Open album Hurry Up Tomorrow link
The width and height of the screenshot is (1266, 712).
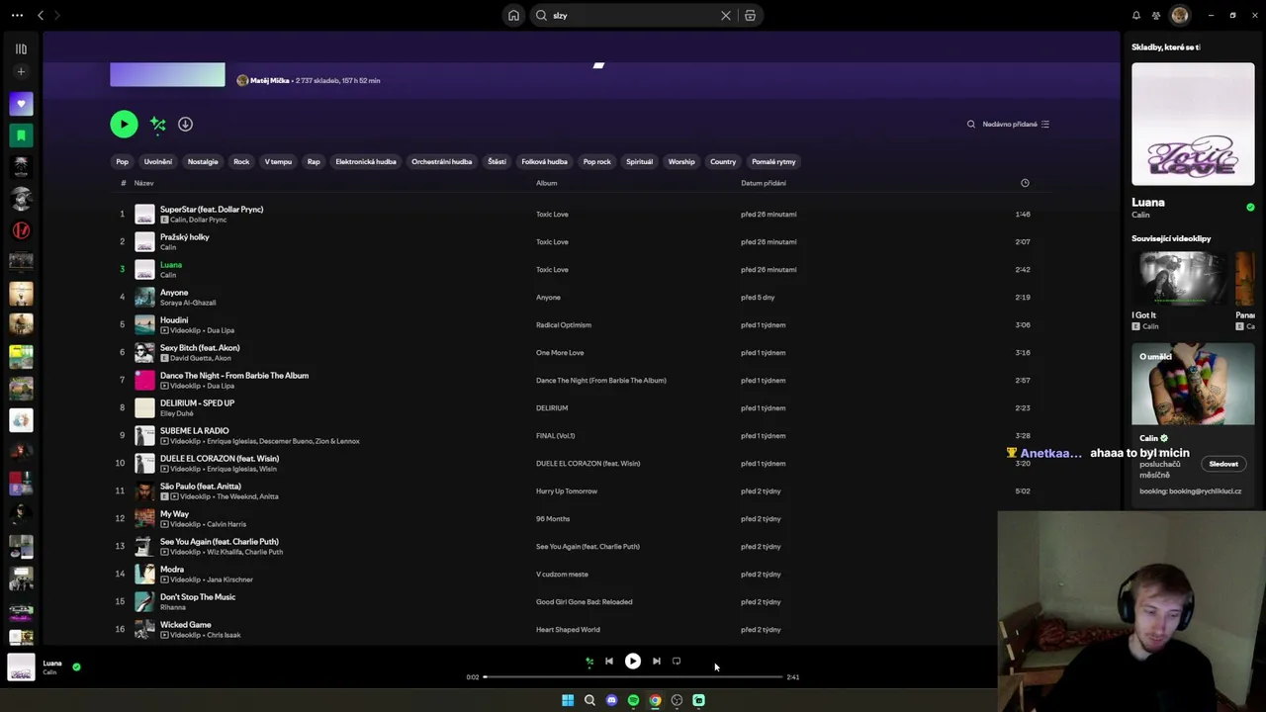point(567,491)
